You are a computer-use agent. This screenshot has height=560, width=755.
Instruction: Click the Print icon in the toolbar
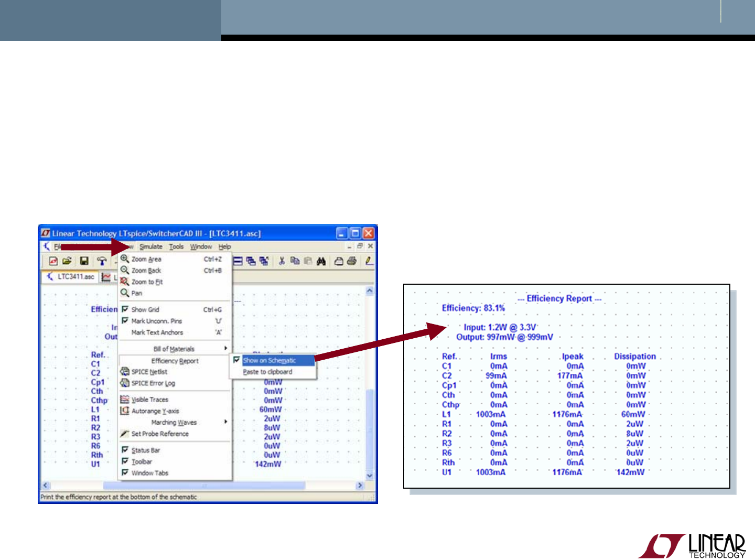tap(352, 261)
